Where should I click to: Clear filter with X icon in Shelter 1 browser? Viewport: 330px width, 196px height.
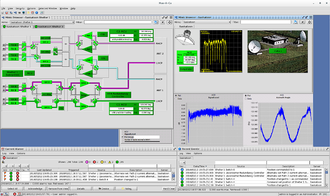point(163,22)
